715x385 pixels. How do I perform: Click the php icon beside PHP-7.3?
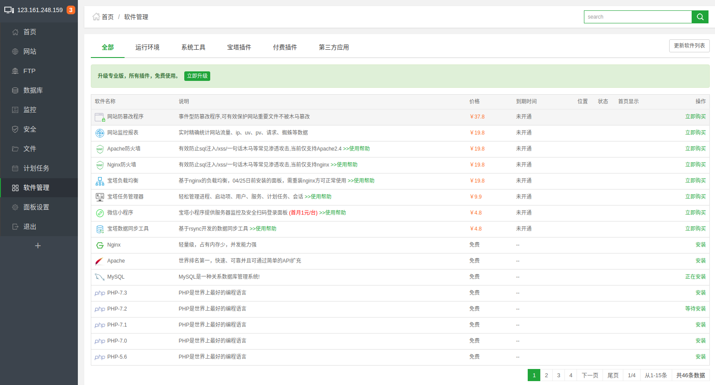[x=100, y=293]
